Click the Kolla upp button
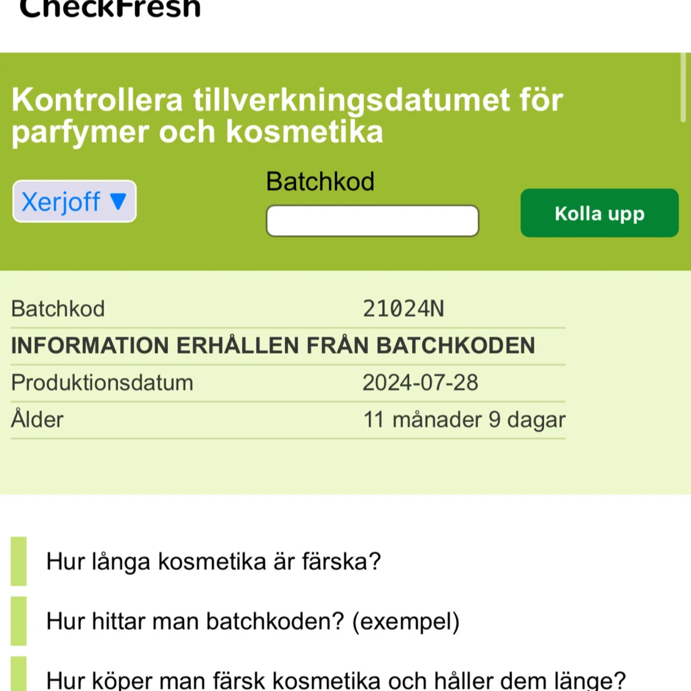691x691 pixels. (599, 213)
